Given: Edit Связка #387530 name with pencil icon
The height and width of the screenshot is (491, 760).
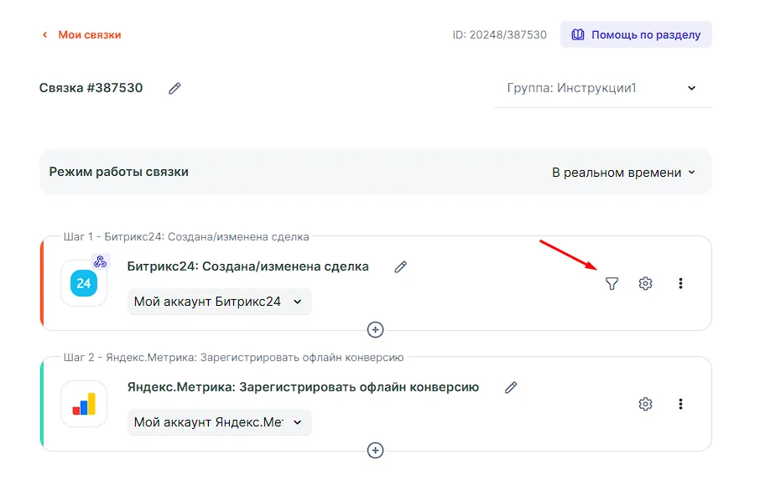Looking at the screenshot, I should (x=174, y=88).
